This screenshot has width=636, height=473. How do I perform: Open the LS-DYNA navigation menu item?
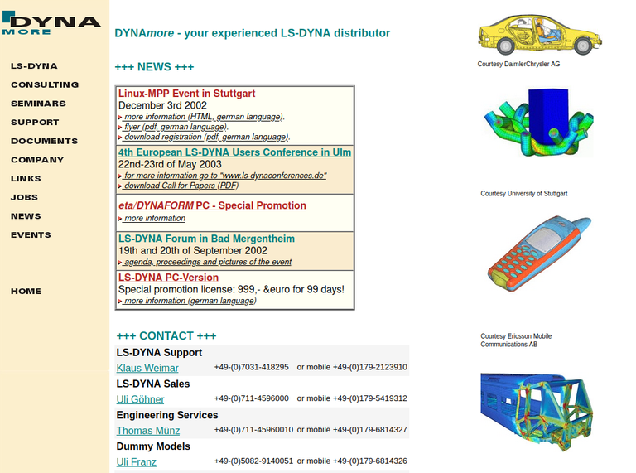(34, 65)
